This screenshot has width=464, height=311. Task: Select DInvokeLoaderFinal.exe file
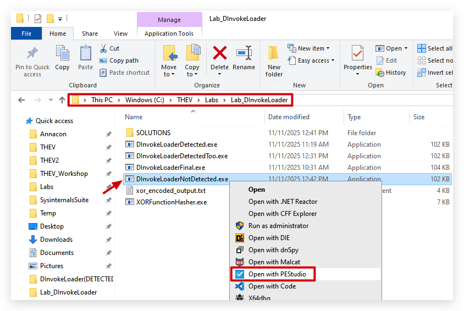click(x=171, y=168)
